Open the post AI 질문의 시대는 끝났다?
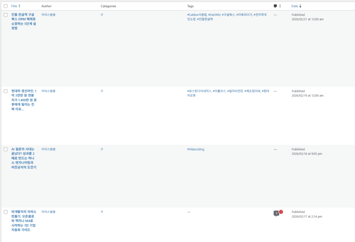The height and width of the screenshot is (242, 355). [24, 158]
